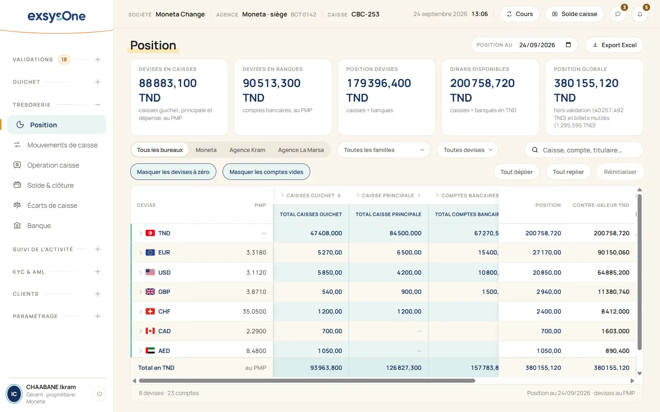Screen dimensions: 660x412
Task: Select the Agence Kram tab
Action: (247, 150)
